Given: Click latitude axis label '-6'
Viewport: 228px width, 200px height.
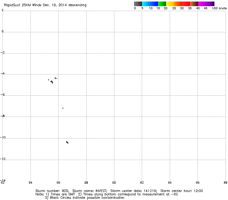Looking at the screenshot, I should click(2, 95).
